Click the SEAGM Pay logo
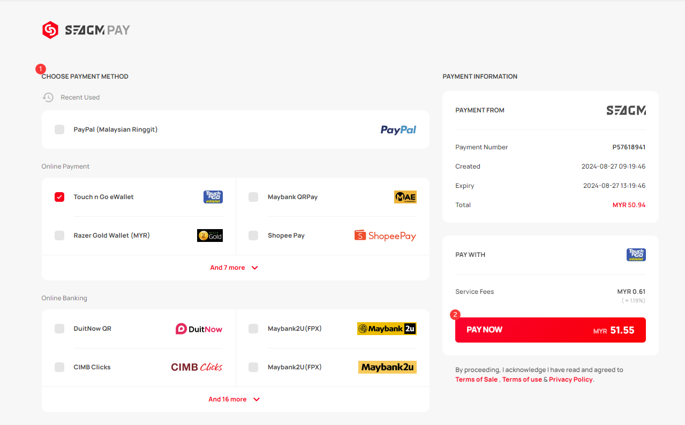The height and width of the screenshot is (425, 685). click(86, 30)
